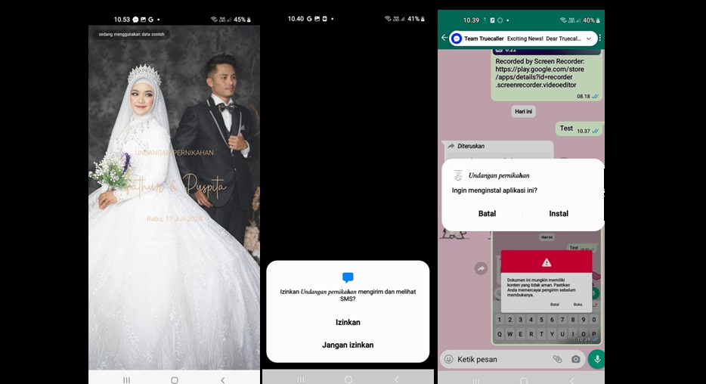This screenshot has width=706, height=384.
Task: Tap the Rabu, 17 Juli 2024 date text
Action: click(x=174, y=218)
